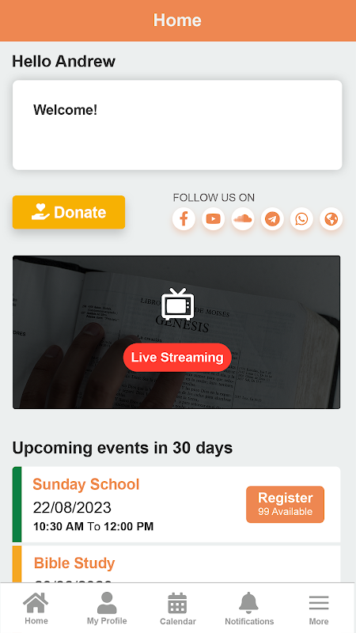Image resolution: width=356 pixels, height=633 pixels.
Task: Start the Live Streaming button
Action: click(x=177, y=358)
